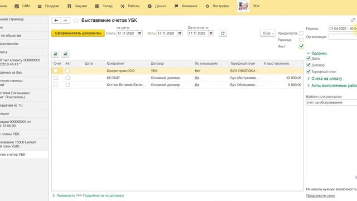Open the Деньги menu section

tap(157, 6)
